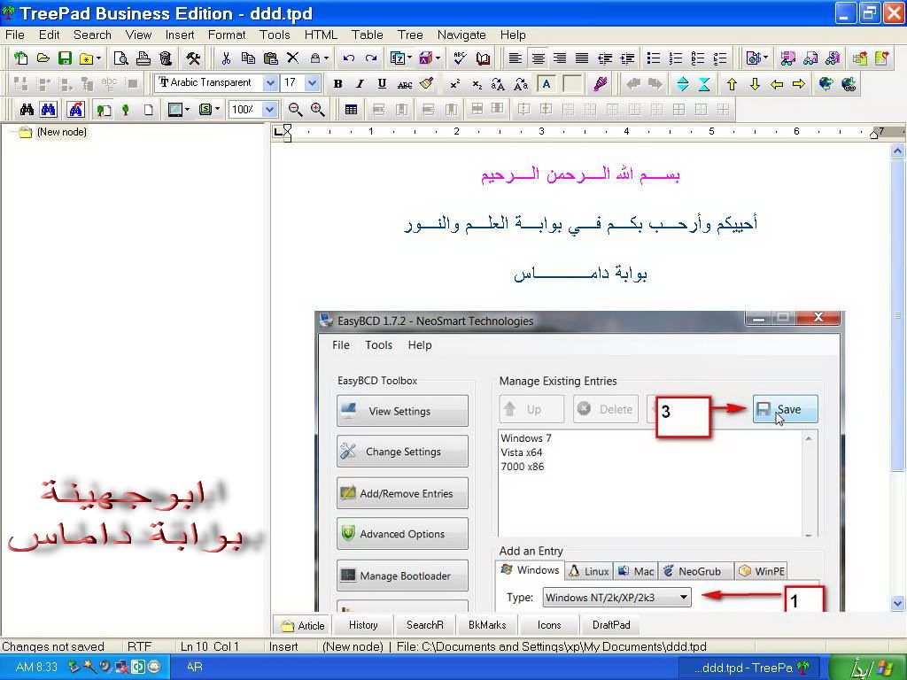This screenshot has height=680, width=907.
Task: Delete selection with the X icon
Action: coord(292,58)
